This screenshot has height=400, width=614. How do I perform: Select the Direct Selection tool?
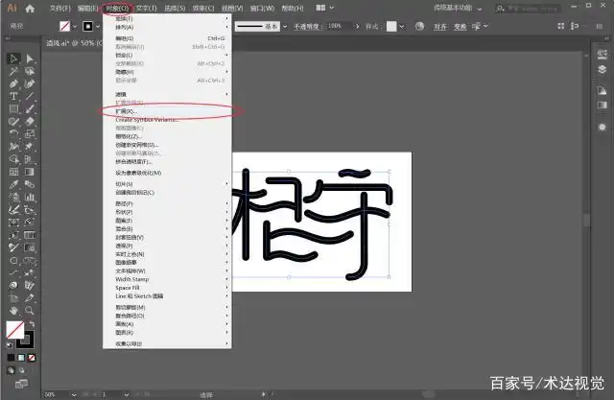coord(30,59)
